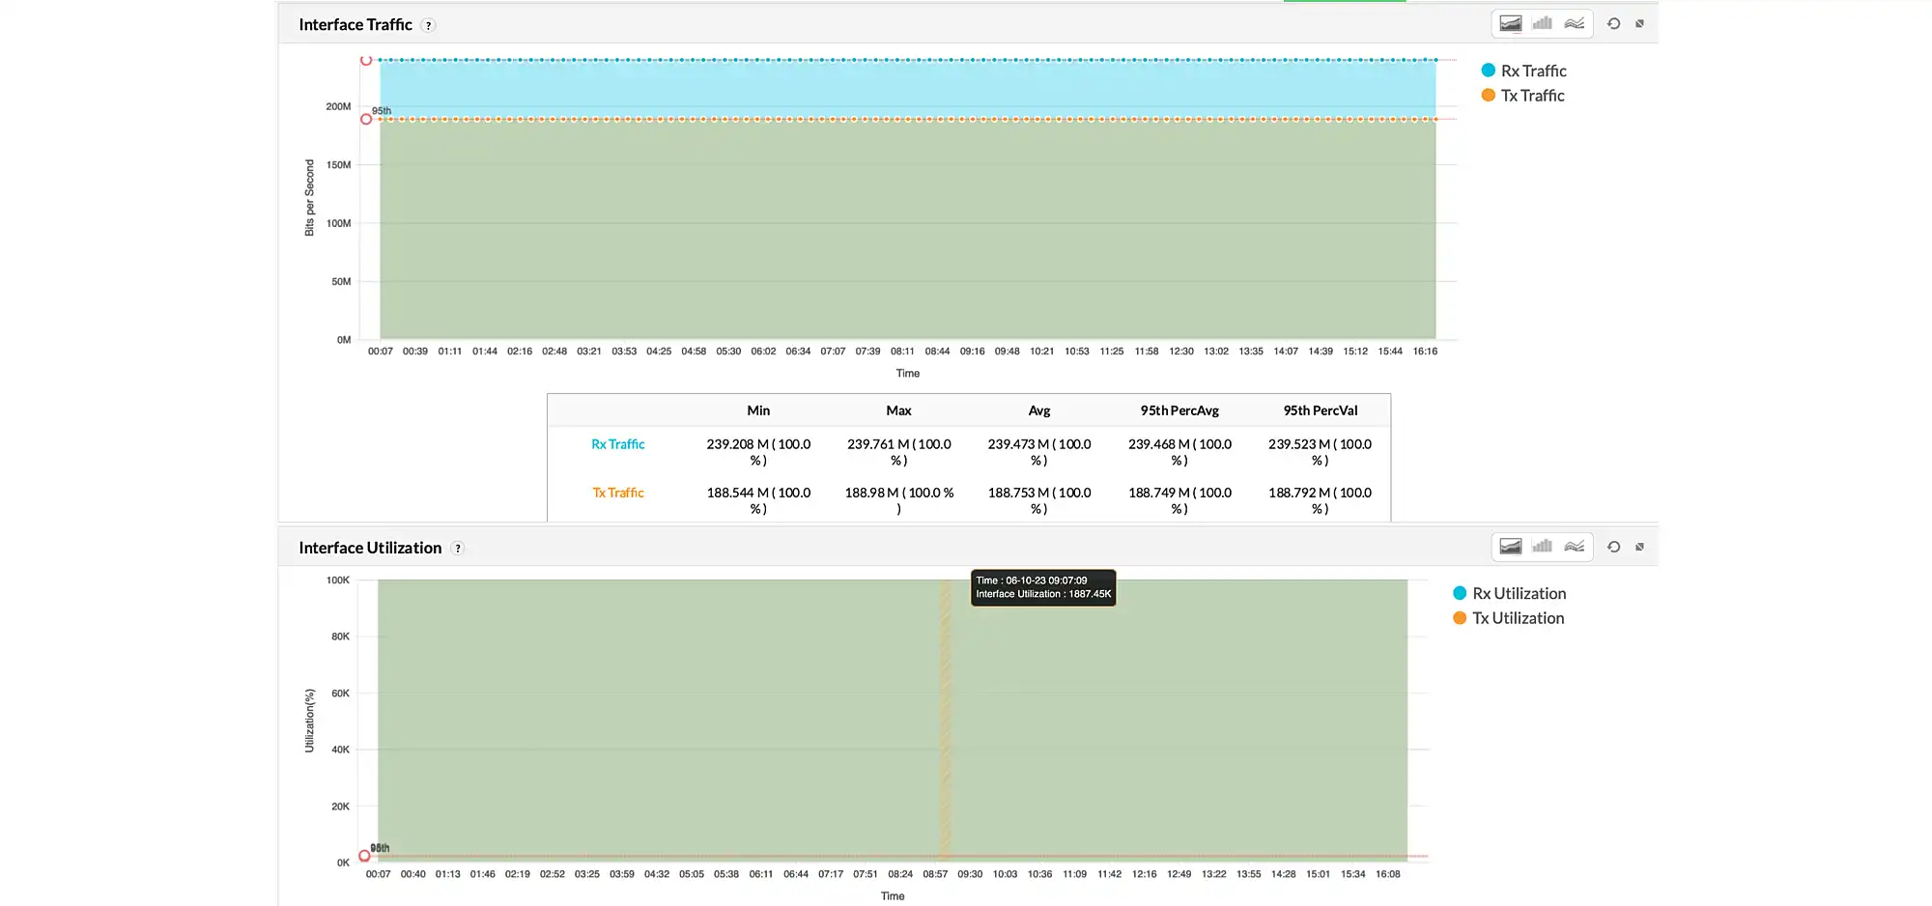The width and height of the screenshot is (1932, 906).
Task: Expand Interface Traffic chart to full screen
Action: (1638, 22)
